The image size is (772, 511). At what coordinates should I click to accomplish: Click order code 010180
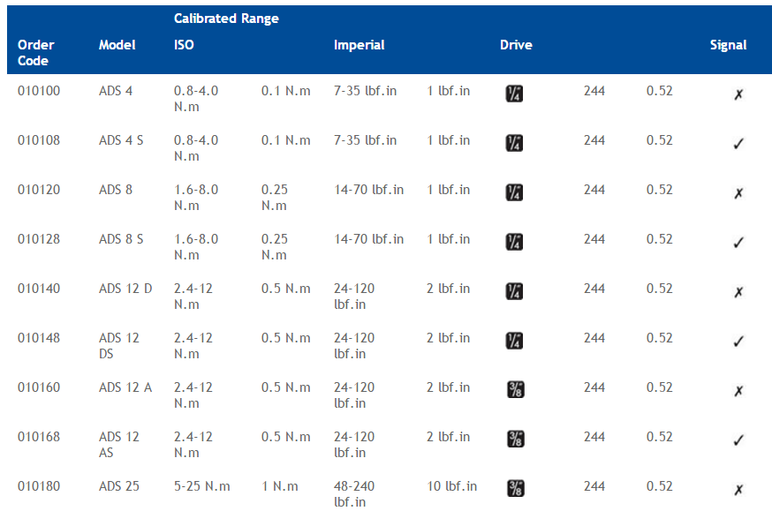click(x=39, y=486)
